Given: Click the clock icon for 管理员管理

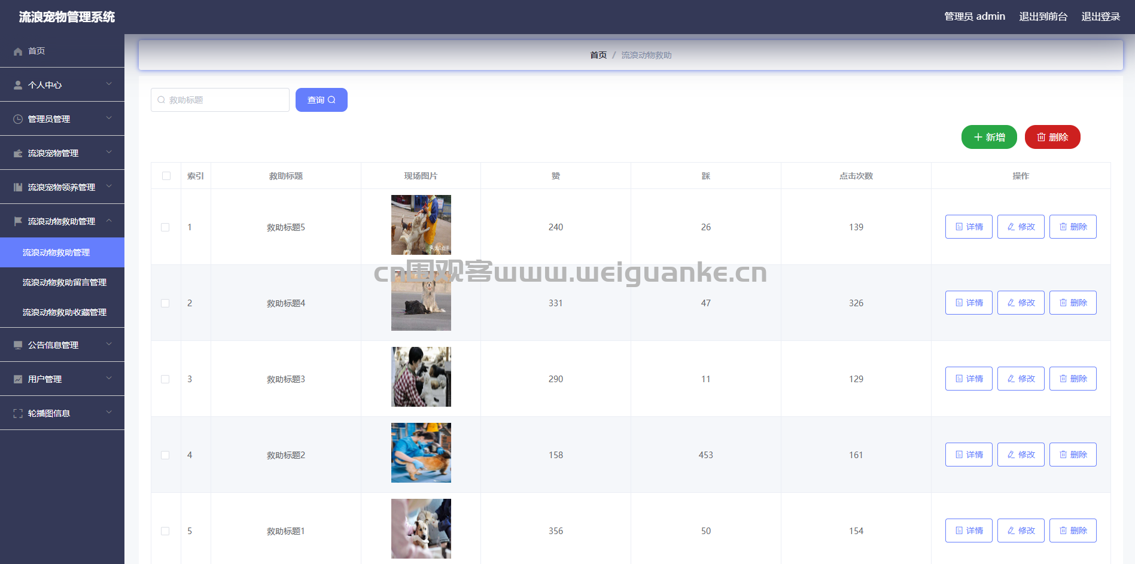Looking at the screenshot, I should click(18, 120).
